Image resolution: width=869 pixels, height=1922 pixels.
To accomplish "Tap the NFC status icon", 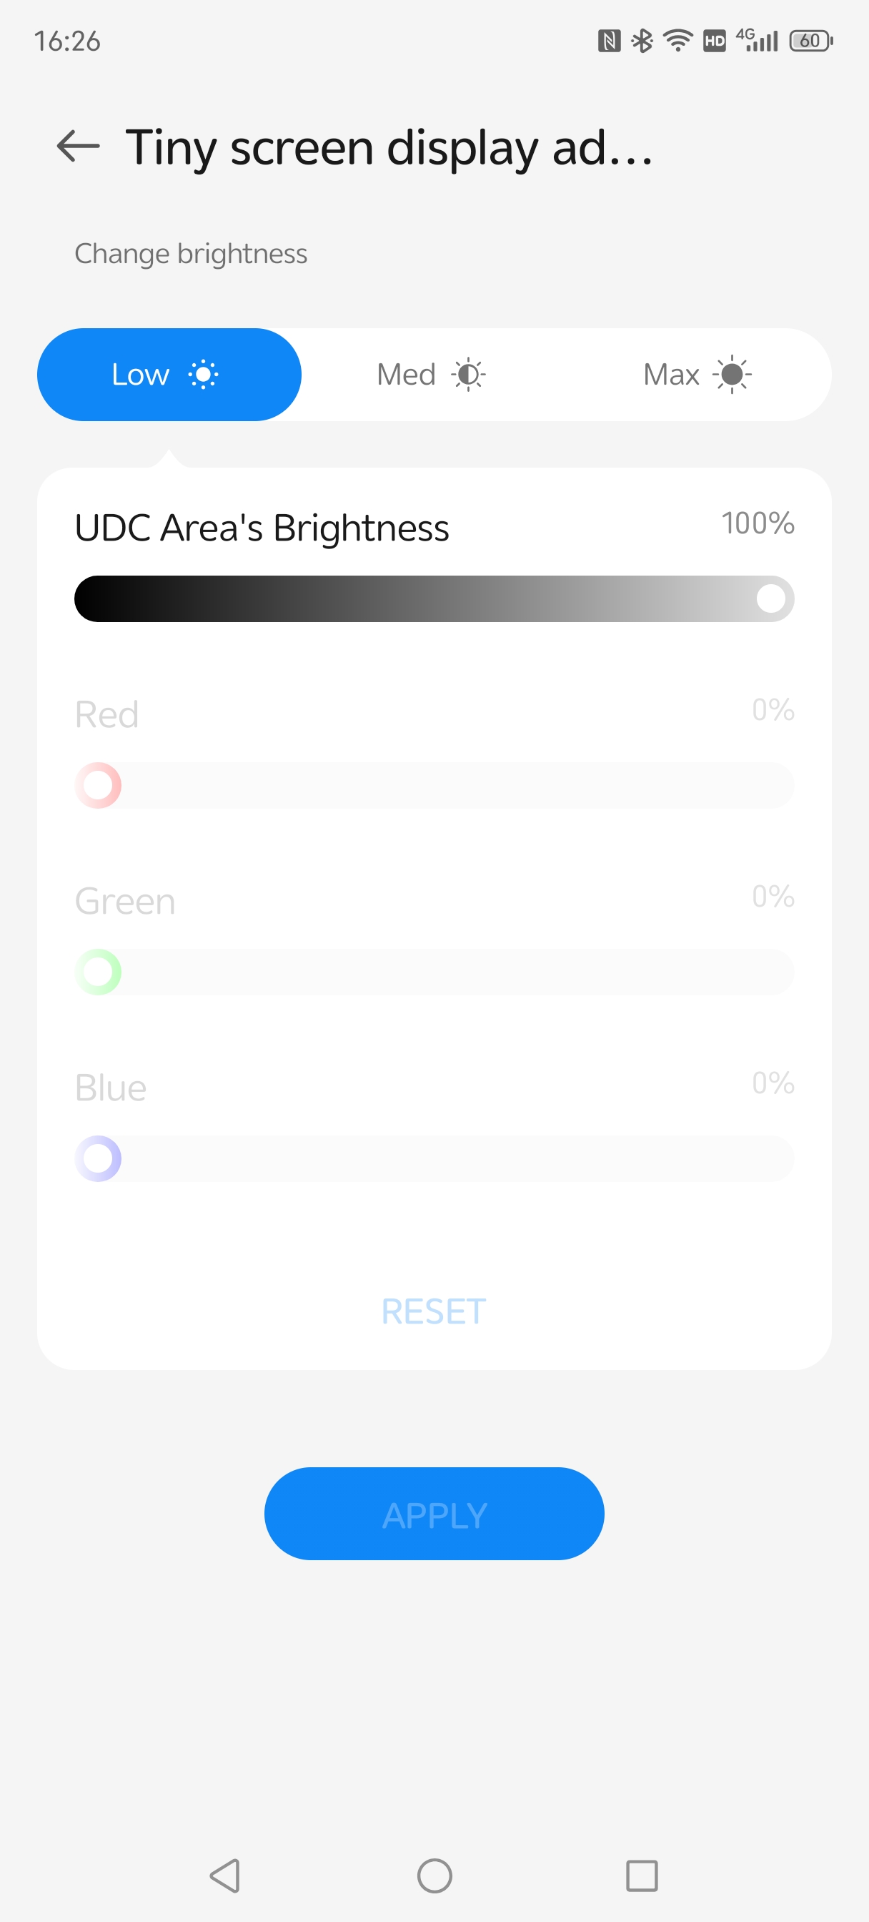I will tap(609, 40).
